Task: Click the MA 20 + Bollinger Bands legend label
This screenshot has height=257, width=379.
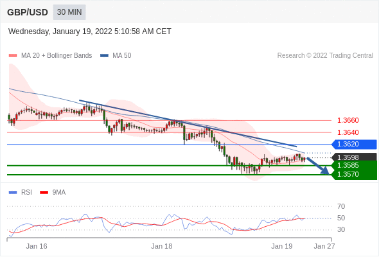Action: tap(57, 56)
